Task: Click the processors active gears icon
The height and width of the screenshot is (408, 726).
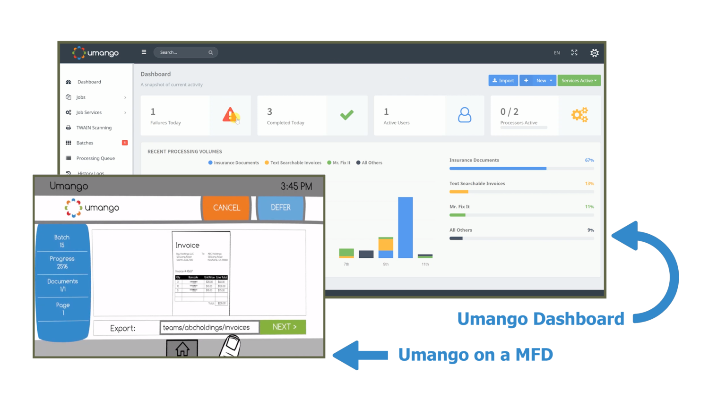Action: click(579, 115)
